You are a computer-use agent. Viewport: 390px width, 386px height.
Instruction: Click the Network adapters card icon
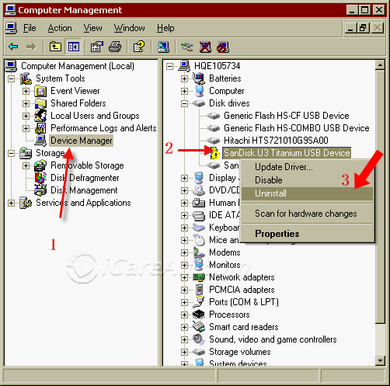[199, 277]
